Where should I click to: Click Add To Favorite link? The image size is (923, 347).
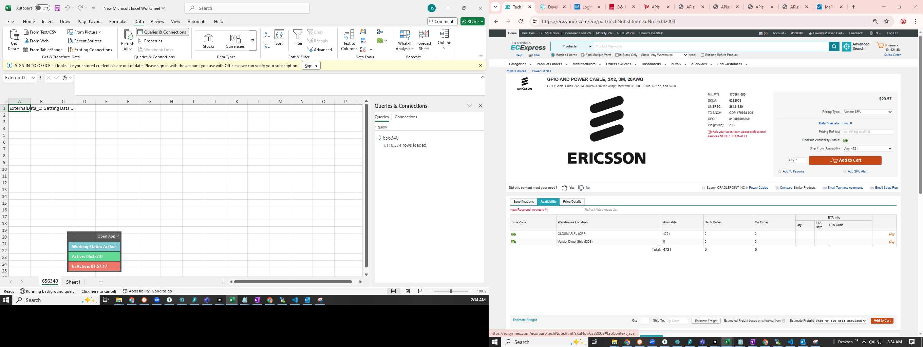pos(793,172)
